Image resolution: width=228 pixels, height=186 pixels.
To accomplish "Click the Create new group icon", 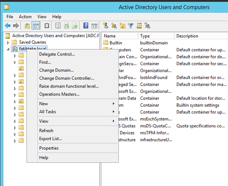I will pos(114,26).
